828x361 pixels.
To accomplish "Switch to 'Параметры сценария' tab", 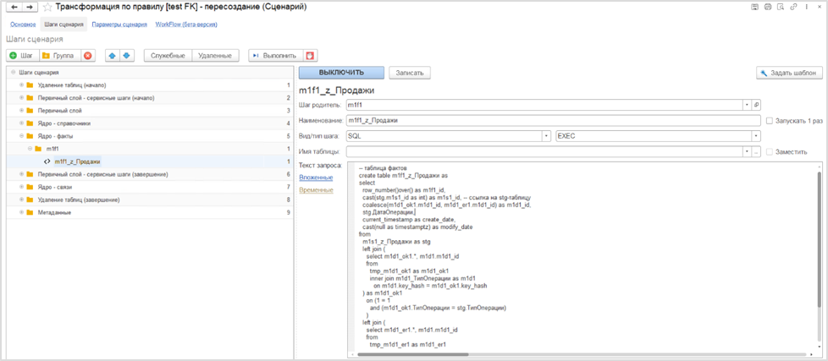I will point(119,25).
